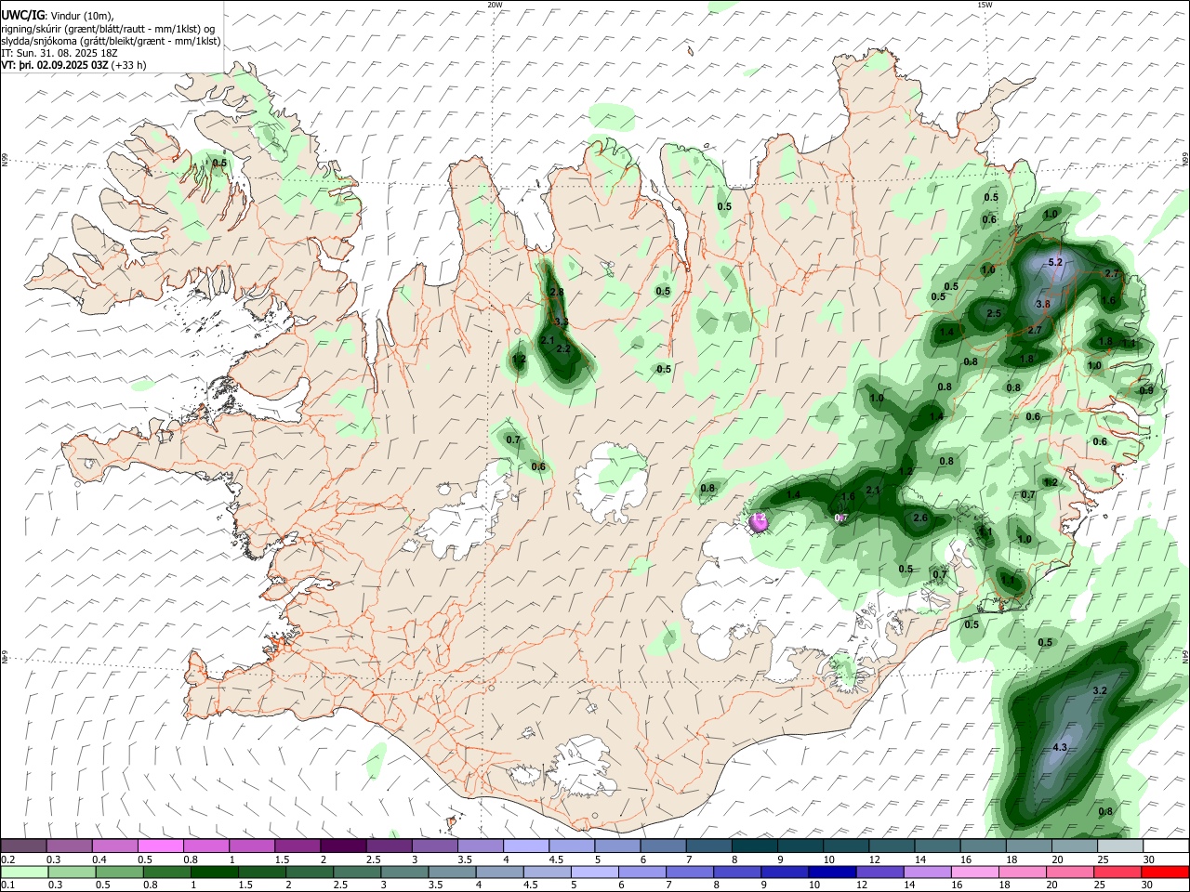Choose the dark purple 2 swatch in top legend row
Viewport: 1190px width, 892px height.
[x=343, y=846]
